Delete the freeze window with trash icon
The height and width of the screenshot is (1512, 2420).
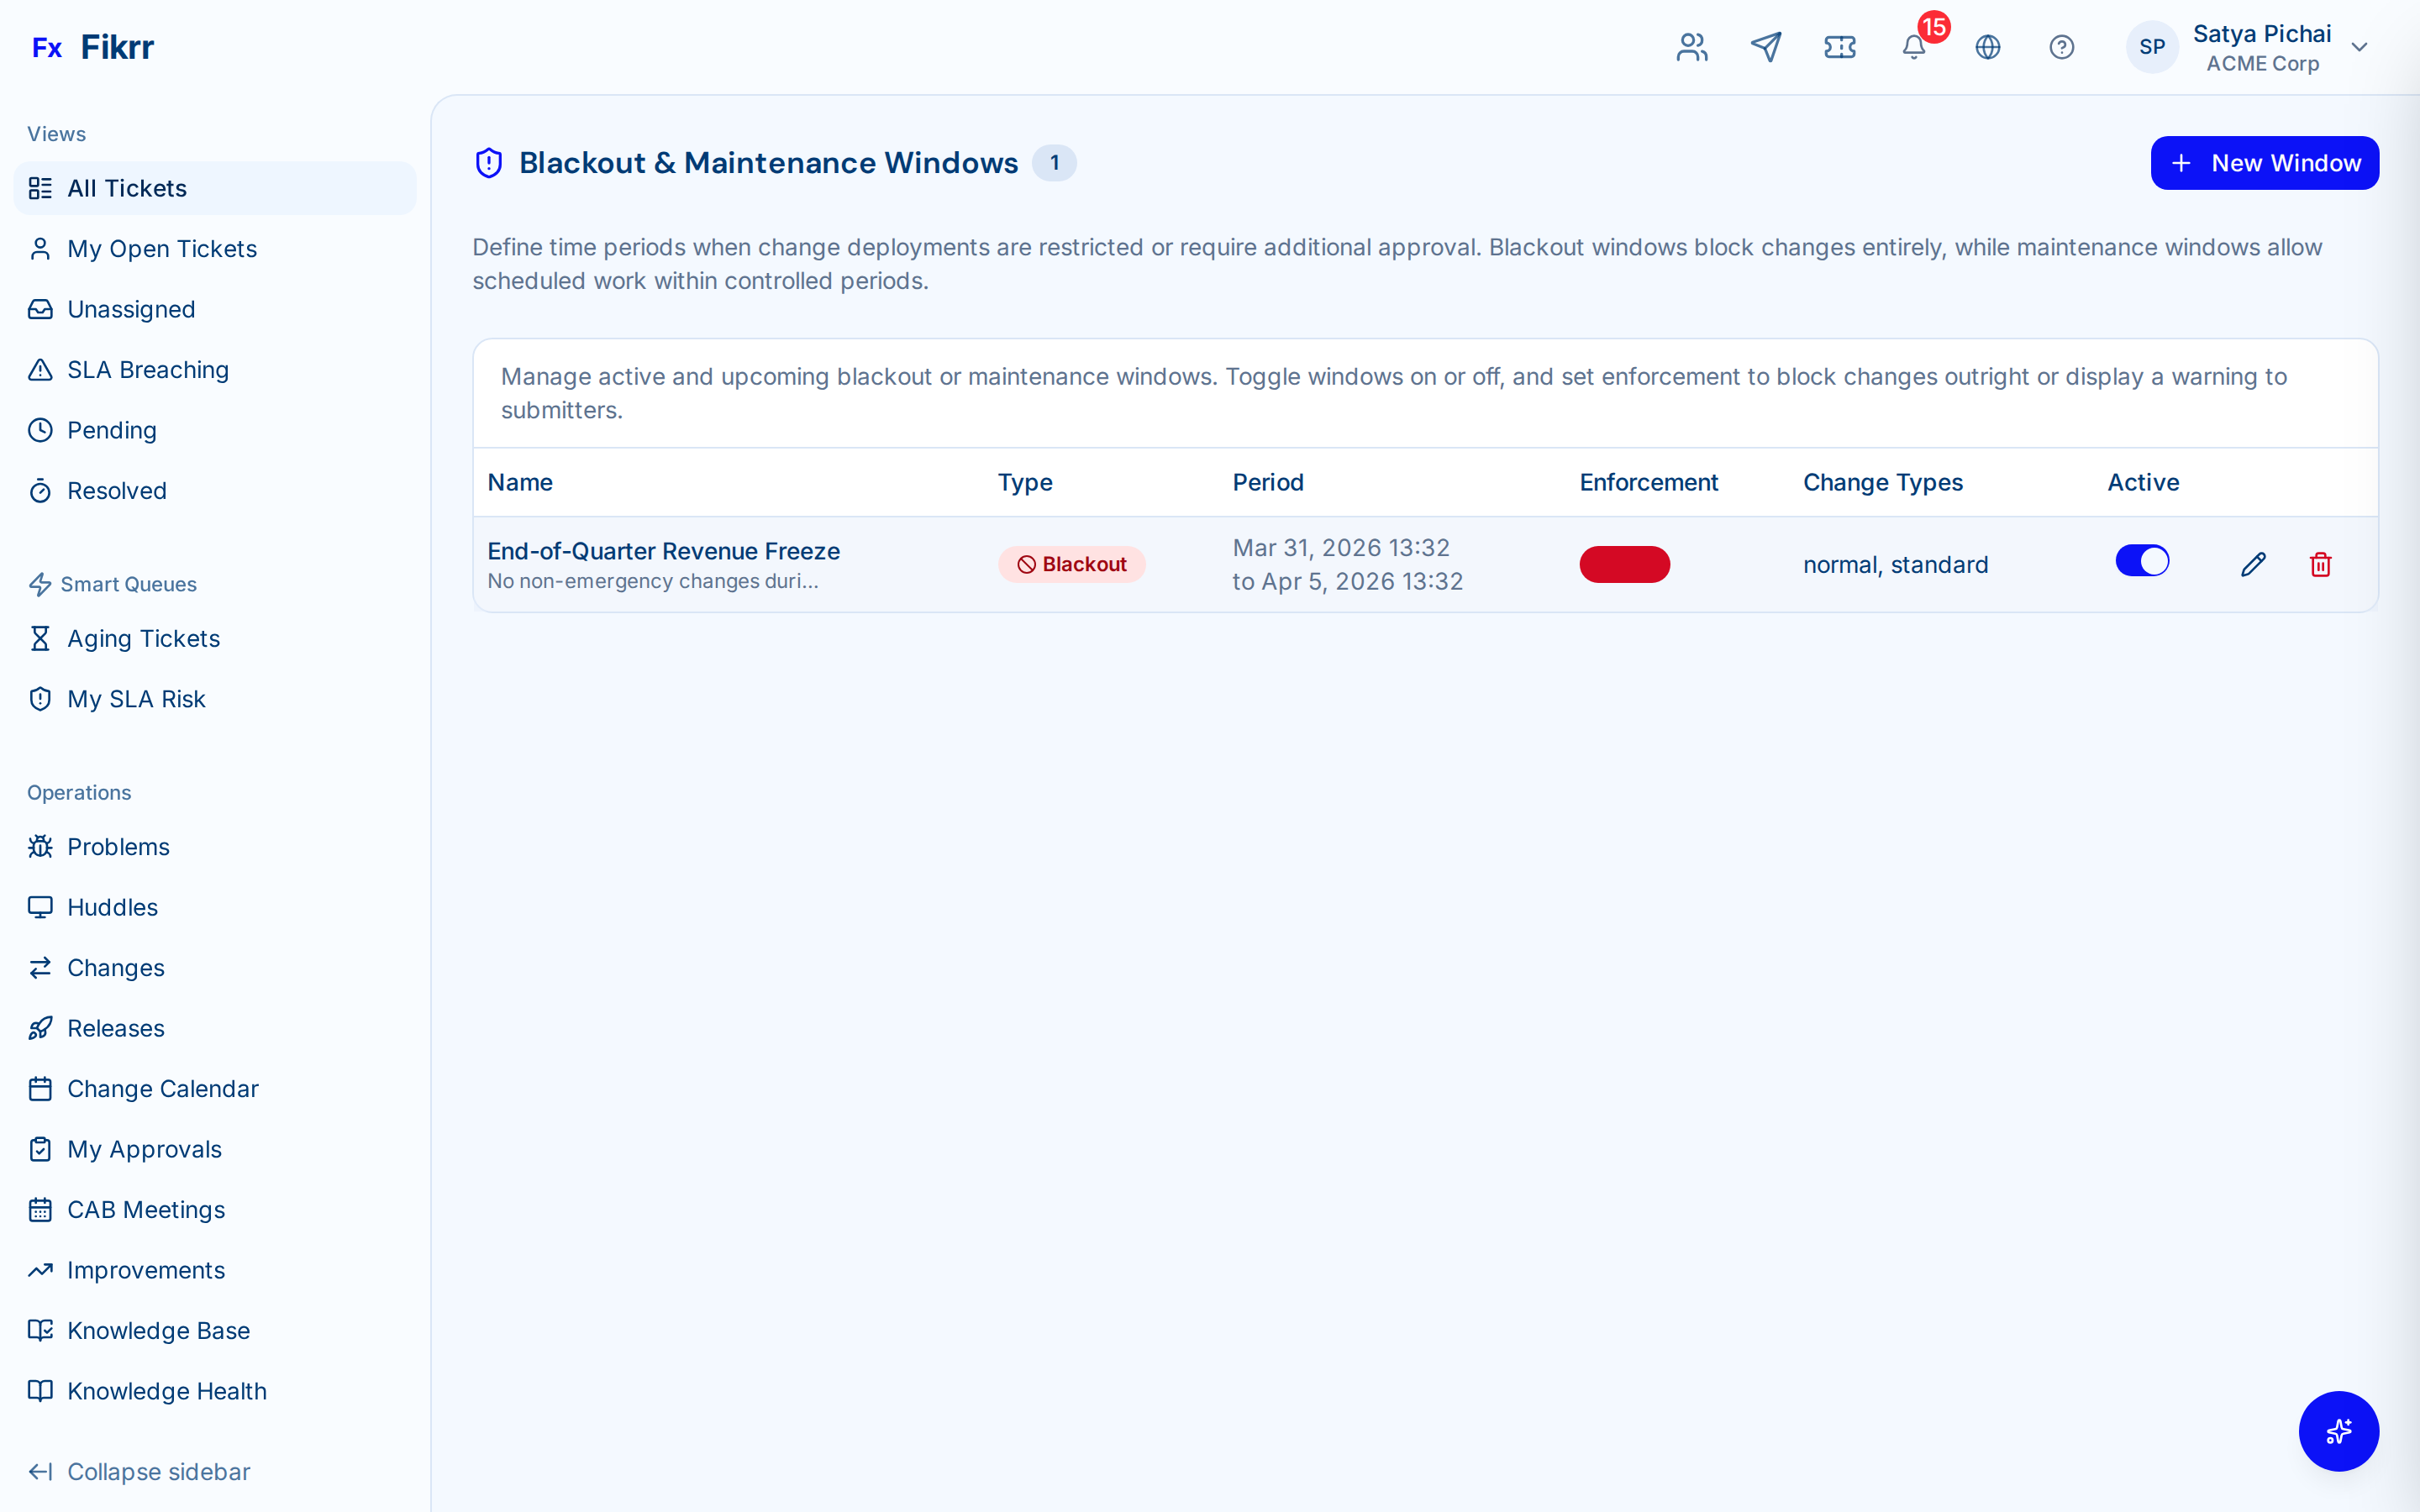2321,564
